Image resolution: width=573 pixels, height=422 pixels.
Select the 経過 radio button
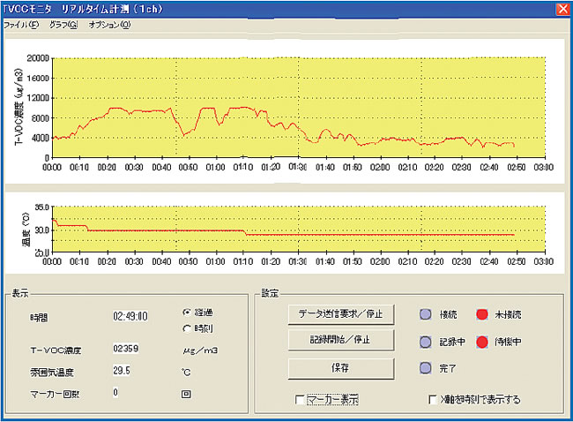point(186,313)
